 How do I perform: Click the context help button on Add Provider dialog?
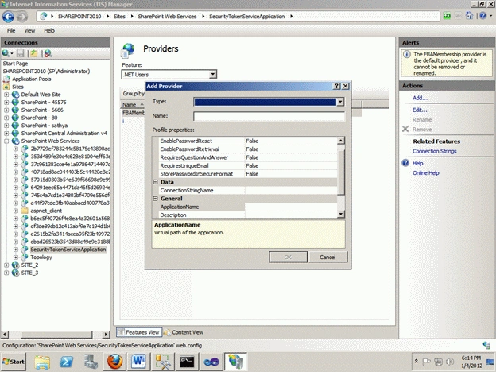click(337, 86)
